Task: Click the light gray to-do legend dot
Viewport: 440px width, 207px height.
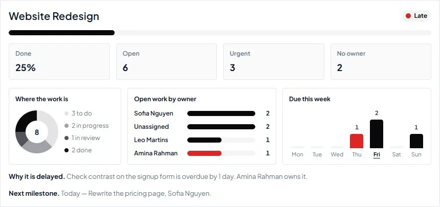Action: 67,113
